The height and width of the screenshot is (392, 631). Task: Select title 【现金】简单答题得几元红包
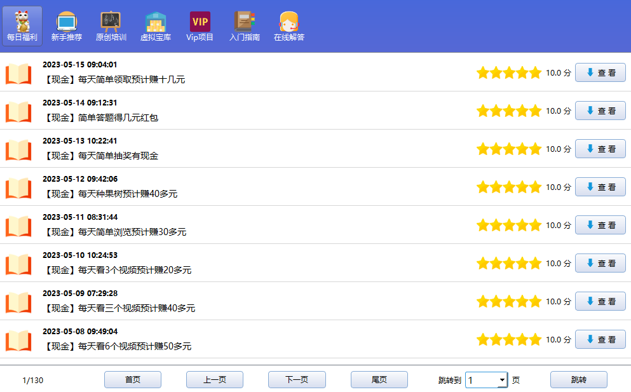click(100, 118)
